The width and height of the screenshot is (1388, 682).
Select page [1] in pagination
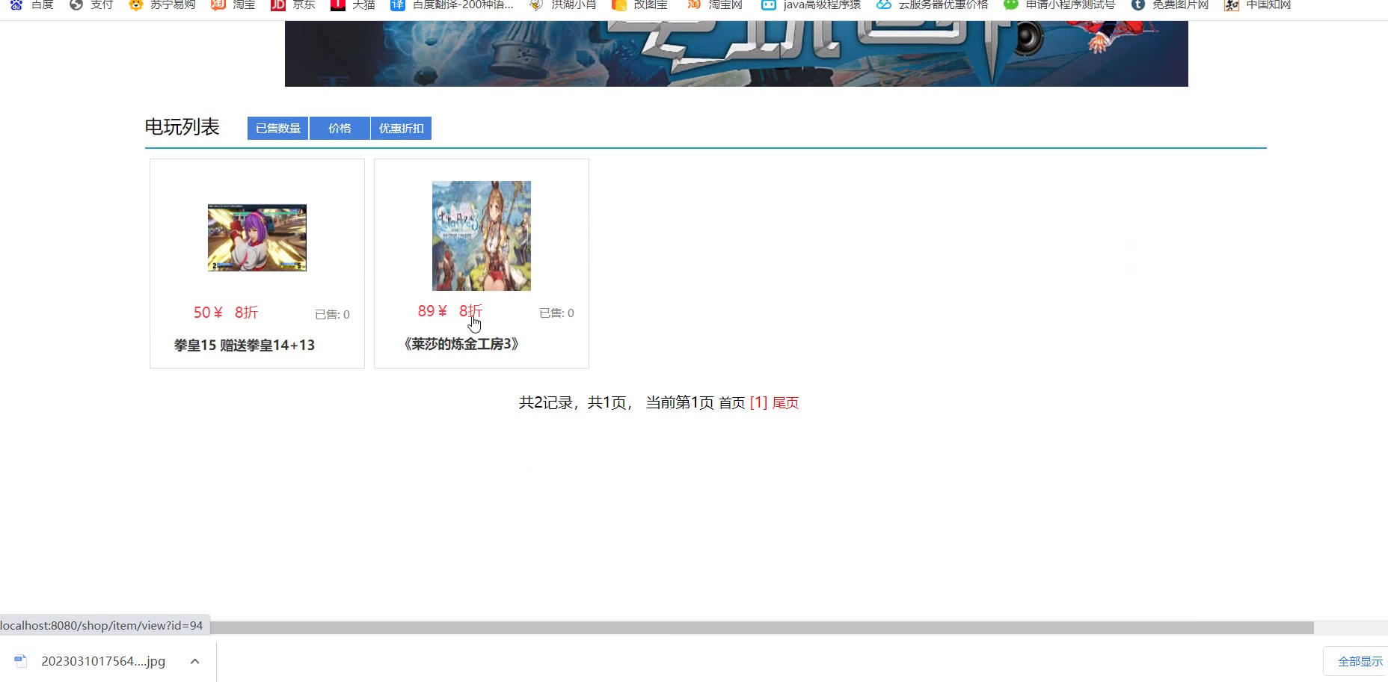click(x=758, y=403)
